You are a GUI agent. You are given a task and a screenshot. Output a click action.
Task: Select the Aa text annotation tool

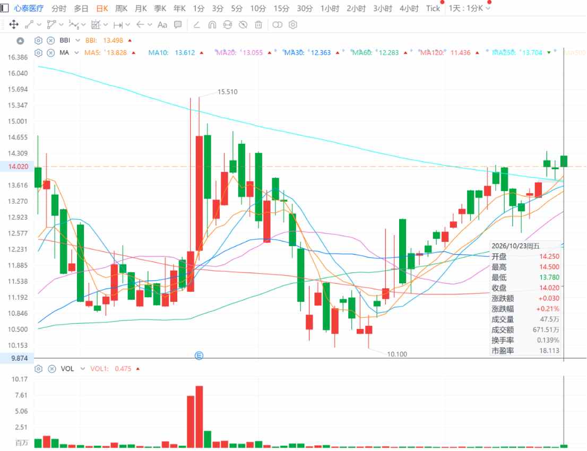(162, 25)
